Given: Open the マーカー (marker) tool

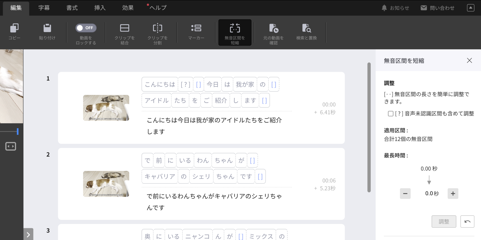Looking at the screenshot, I should click(x=196, y=33).
